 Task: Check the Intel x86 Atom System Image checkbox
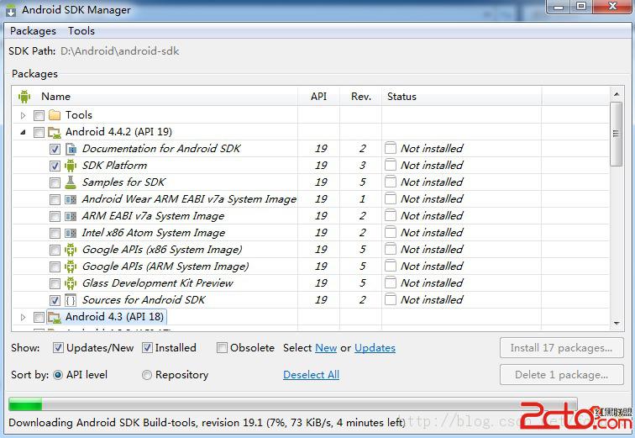pyautogui.click(x=55, y=233)
